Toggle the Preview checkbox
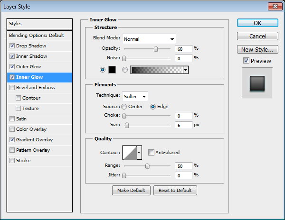 [246, 61]
